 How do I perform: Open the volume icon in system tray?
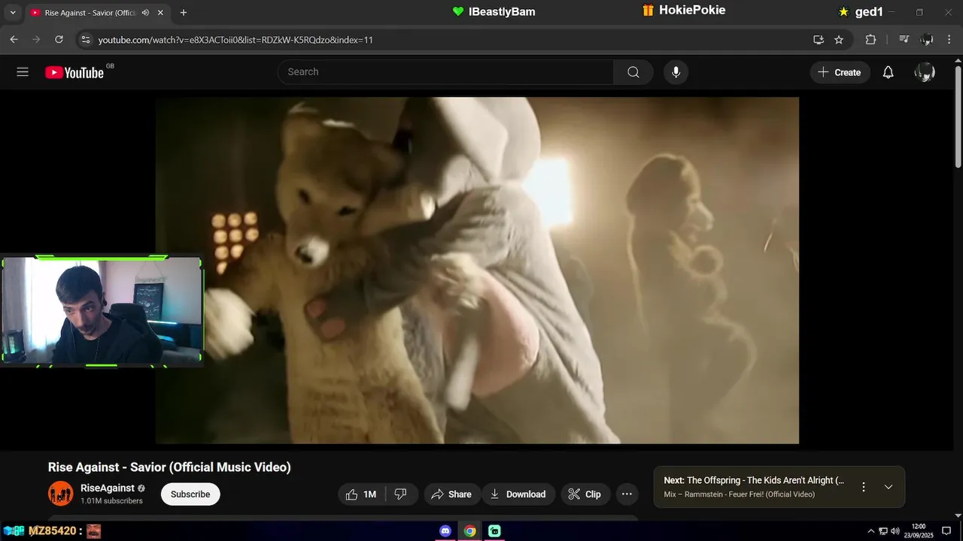point(895,531)
